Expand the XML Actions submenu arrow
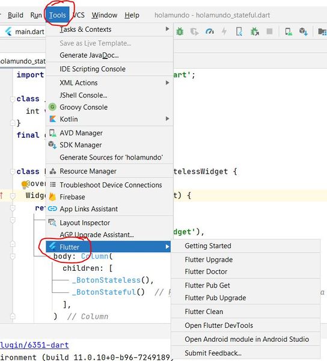 [x=168, y=82]
